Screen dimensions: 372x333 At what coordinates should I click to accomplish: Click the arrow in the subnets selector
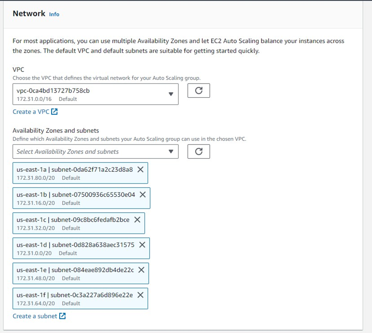point(171,152)
